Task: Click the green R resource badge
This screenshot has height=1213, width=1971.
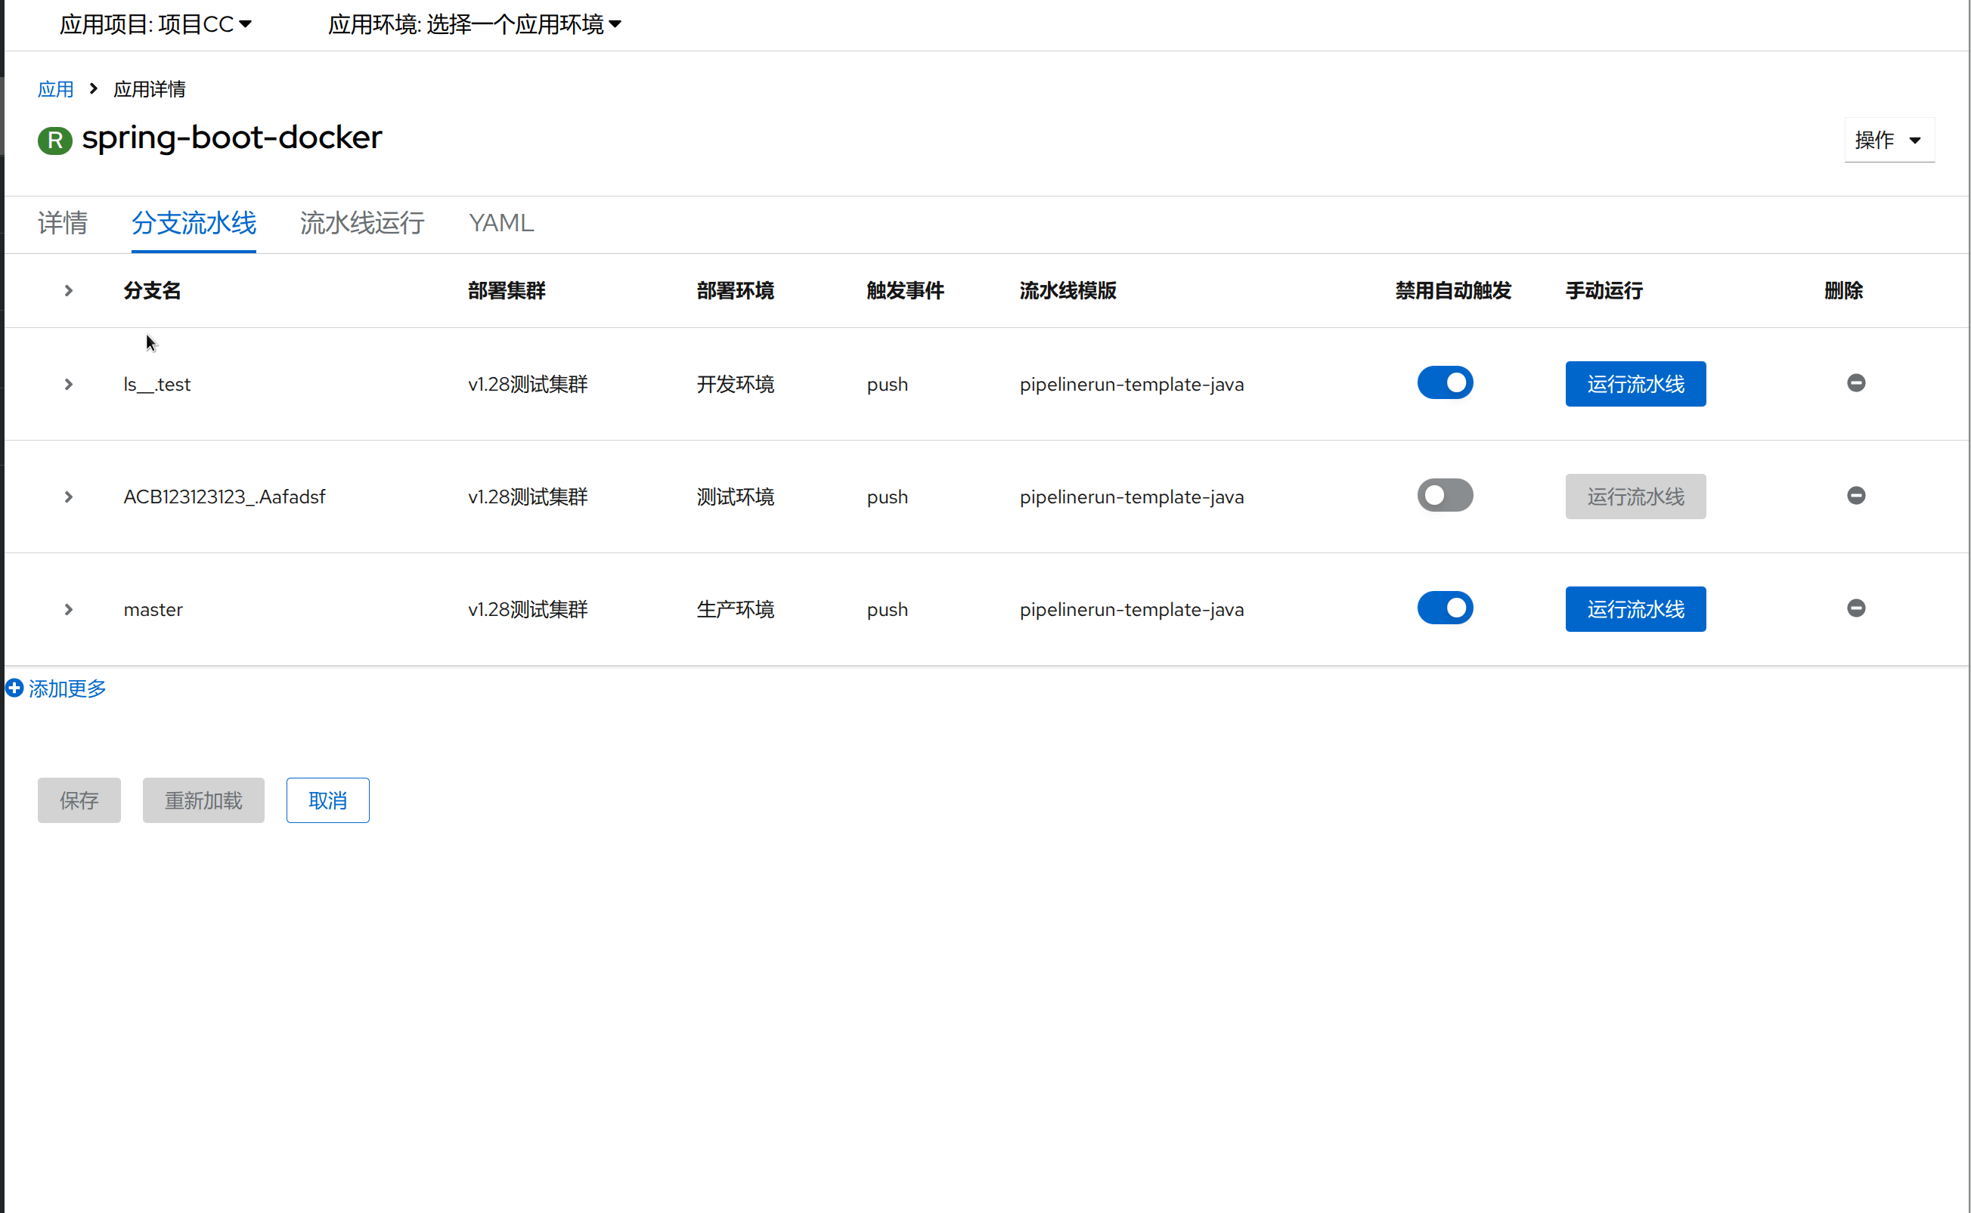Action: click(x=54, y=141)
